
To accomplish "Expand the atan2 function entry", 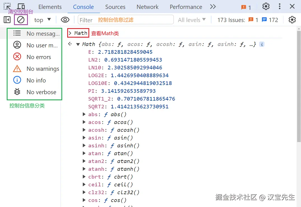I will [x=84, y=161].
